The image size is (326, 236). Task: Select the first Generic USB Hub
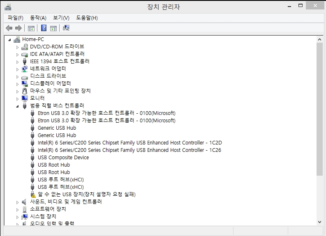pos(57,128)
